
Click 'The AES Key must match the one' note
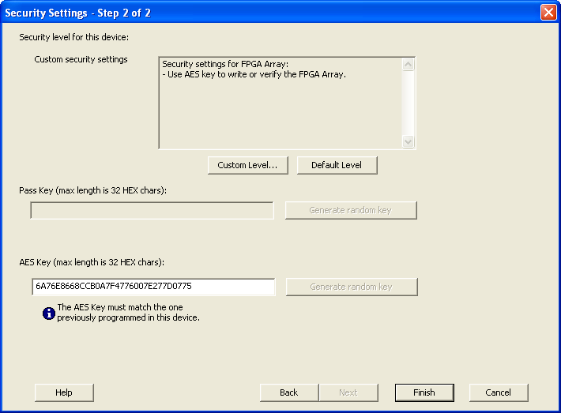pos(120,307)
